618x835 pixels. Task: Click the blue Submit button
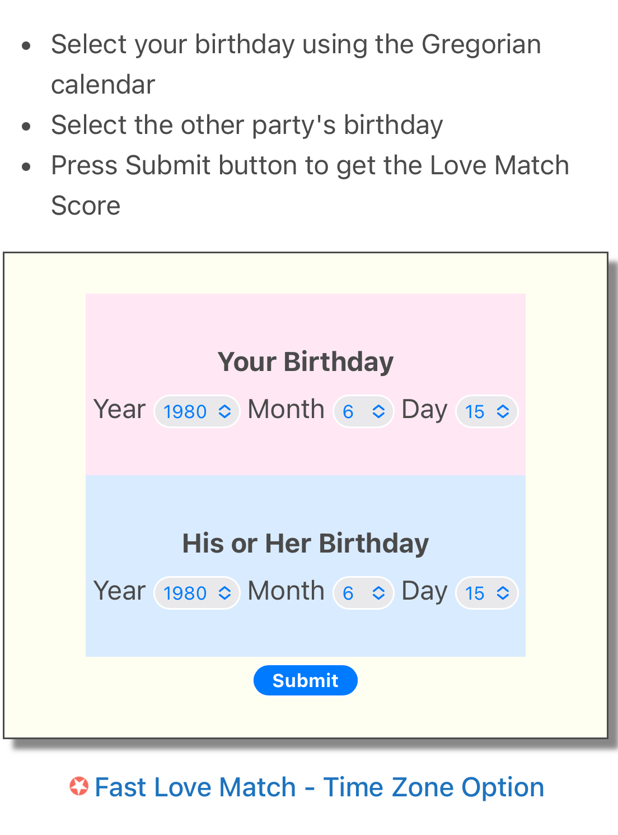tap(306, 680)
